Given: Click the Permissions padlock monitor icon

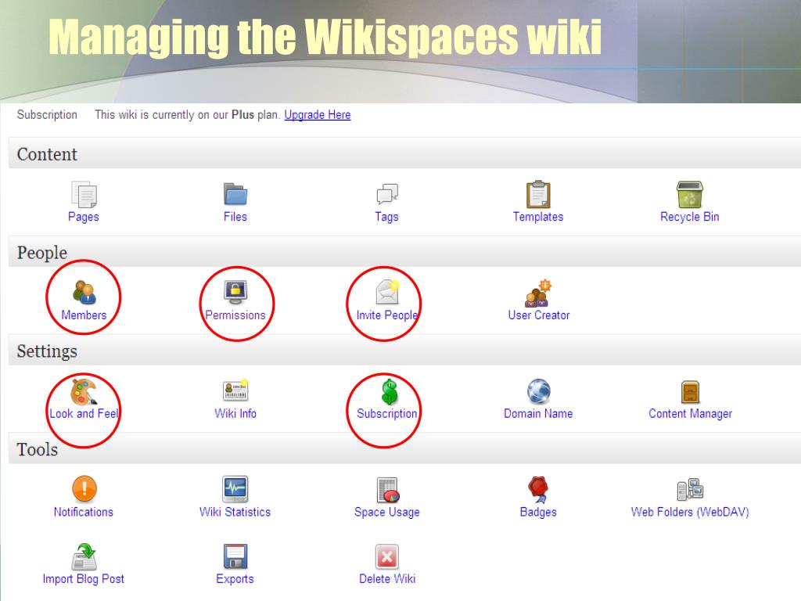Looking at the screenshot, I should click(x=235, y=293).
